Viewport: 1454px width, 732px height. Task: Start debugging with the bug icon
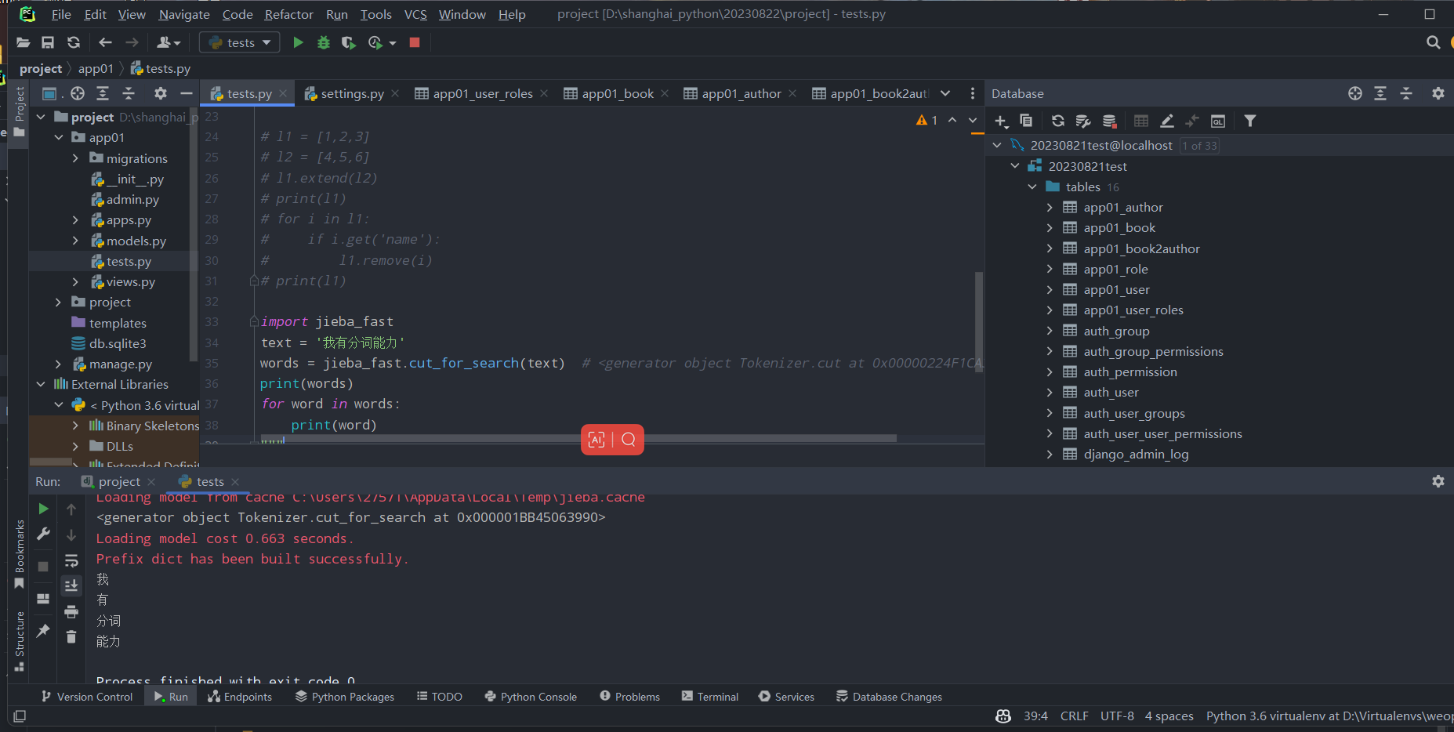(323, 42)
